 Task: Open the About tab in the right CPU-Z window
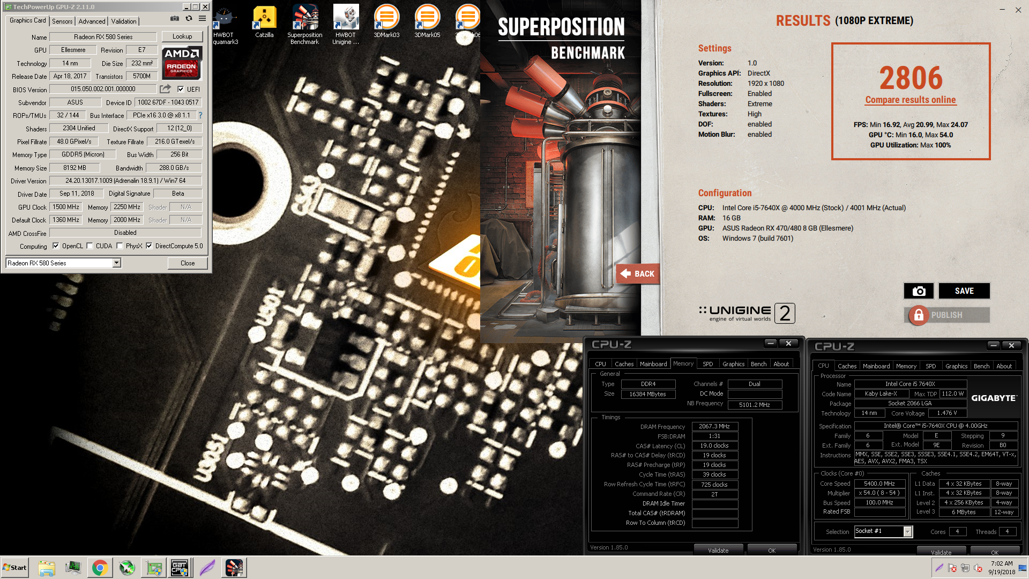[x=1004, y=366]
